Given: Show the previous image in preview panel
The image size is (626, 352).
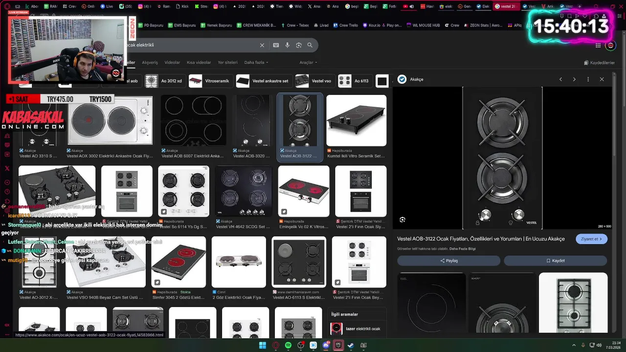Looking at the screenshot, I should coord(560,79).
